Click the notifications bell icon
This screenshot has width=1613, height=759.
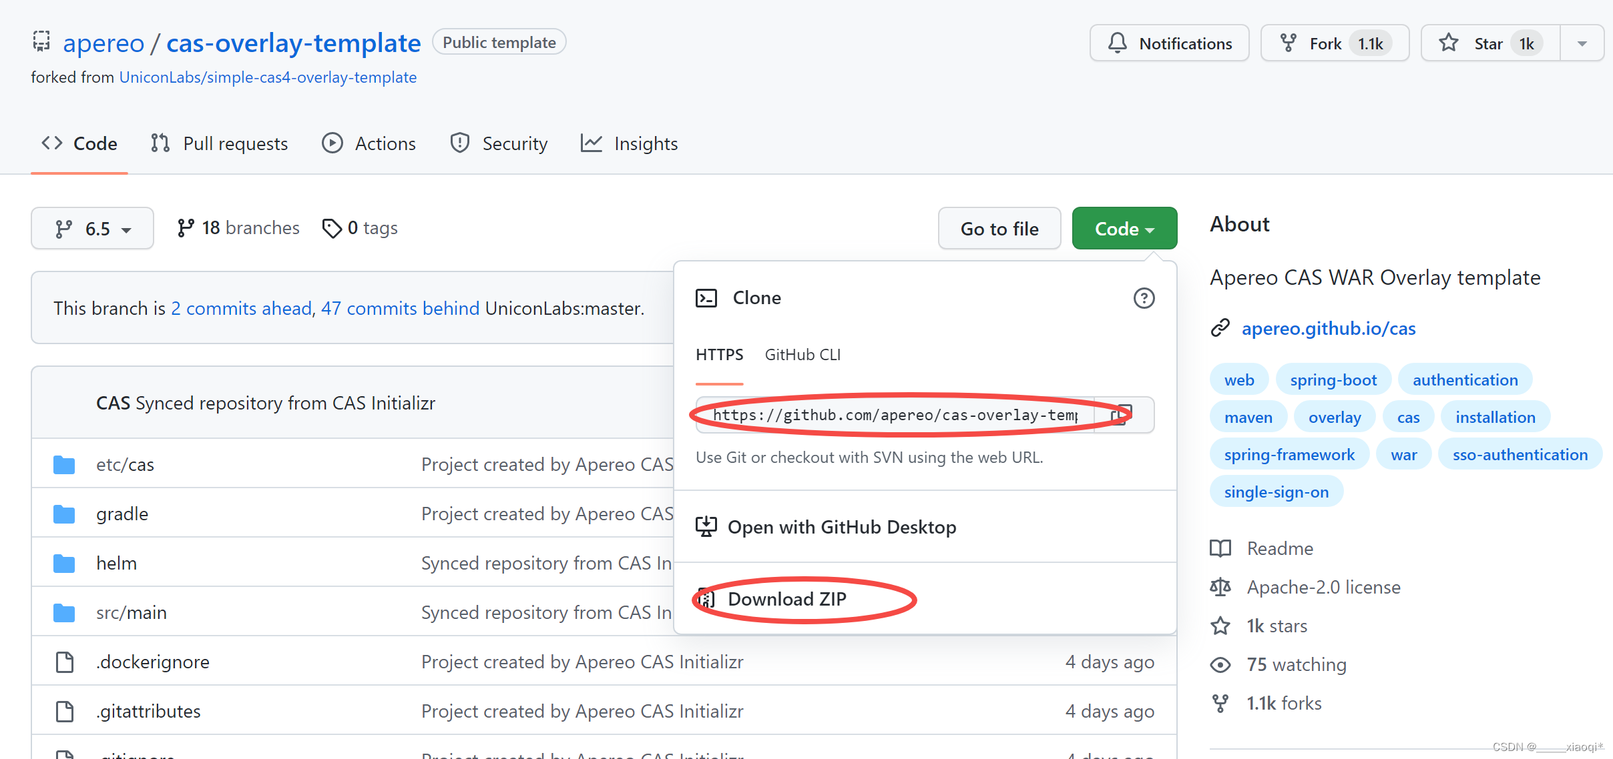click(x=1117, y=42)
